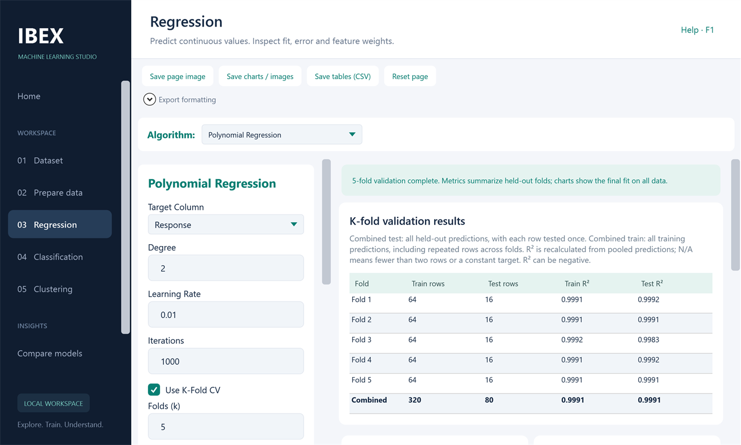Click the Test rows column header
The width and height of the screenshot is (741, 445).
503,283
